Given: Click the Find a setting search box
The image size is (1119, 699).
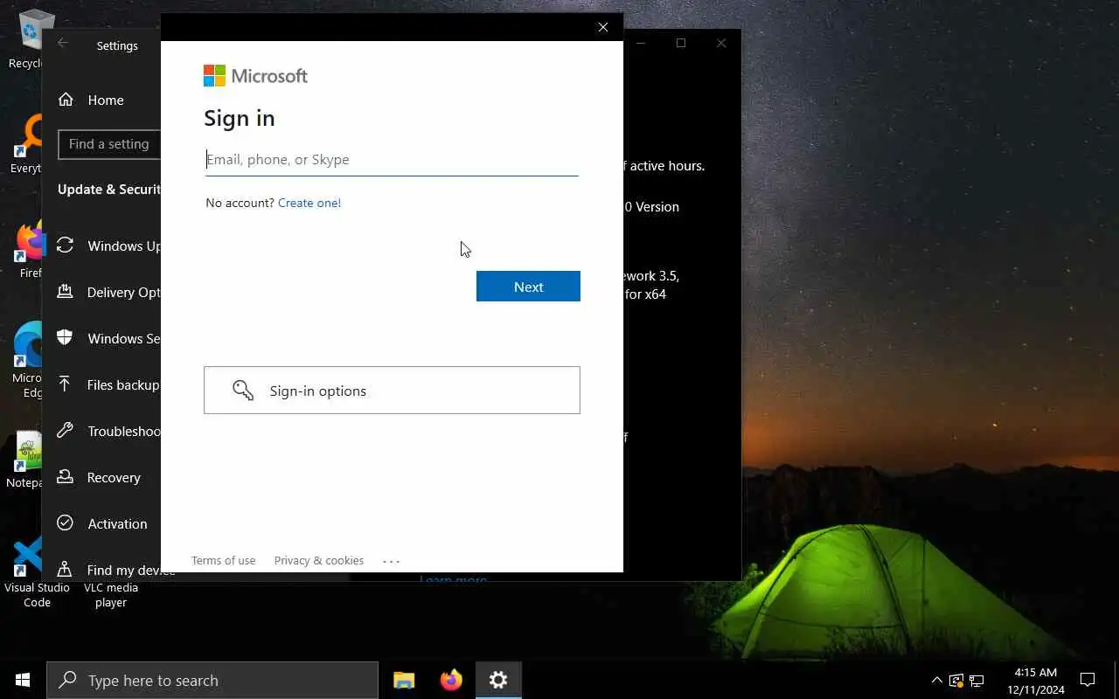Looking at the screenshot, I should (110, 144).
